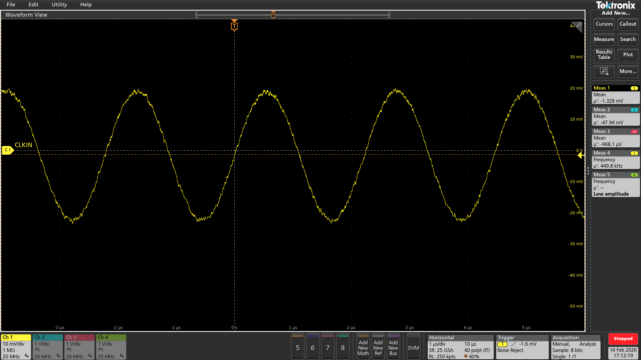The height and width of the screenshot is (360, 641).
Task: Expand the Horizontal settings badge
Action: (x=460, y=347)
